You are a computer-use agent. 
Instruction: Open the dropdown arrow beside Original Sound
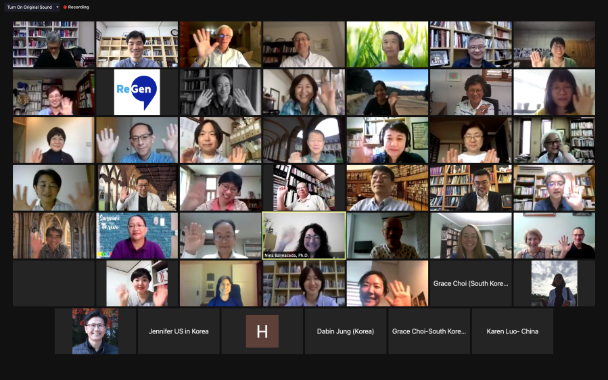pos(57,7)
